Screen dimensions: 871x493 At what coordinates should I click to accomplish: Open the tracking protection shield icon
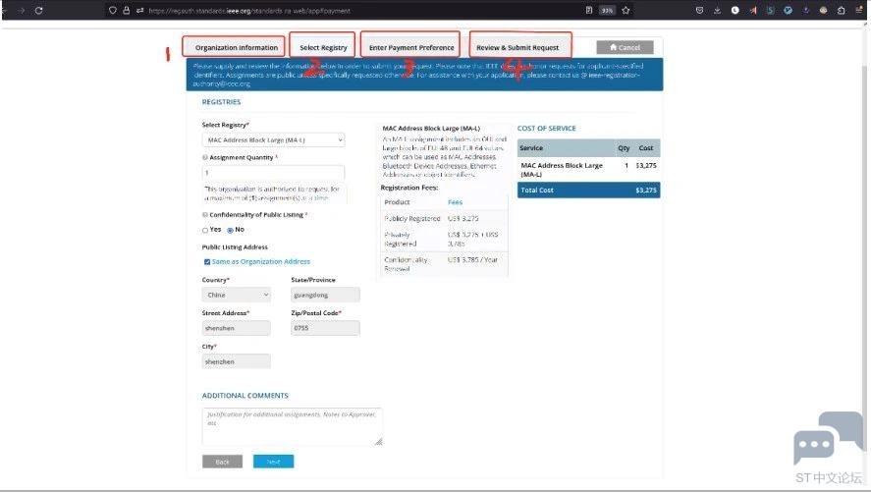point(113,10)
